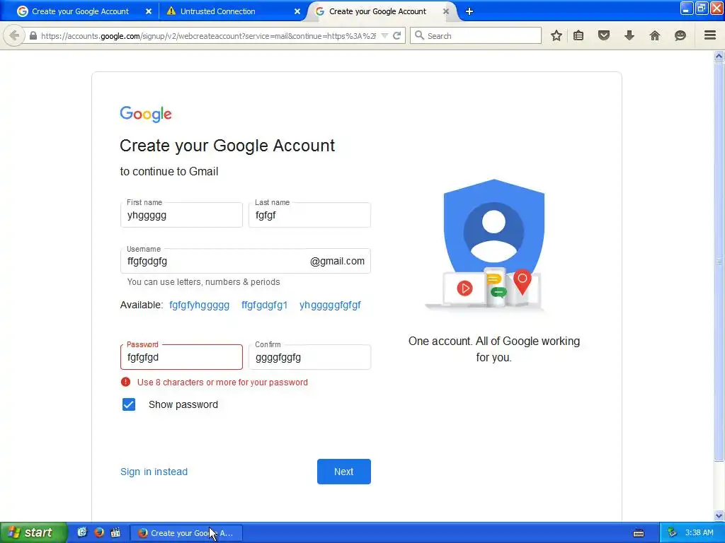The height and width of the screenshot is (543, 725).
Task: Click the third quick launch media icon
Action: [x=115, y=532]
